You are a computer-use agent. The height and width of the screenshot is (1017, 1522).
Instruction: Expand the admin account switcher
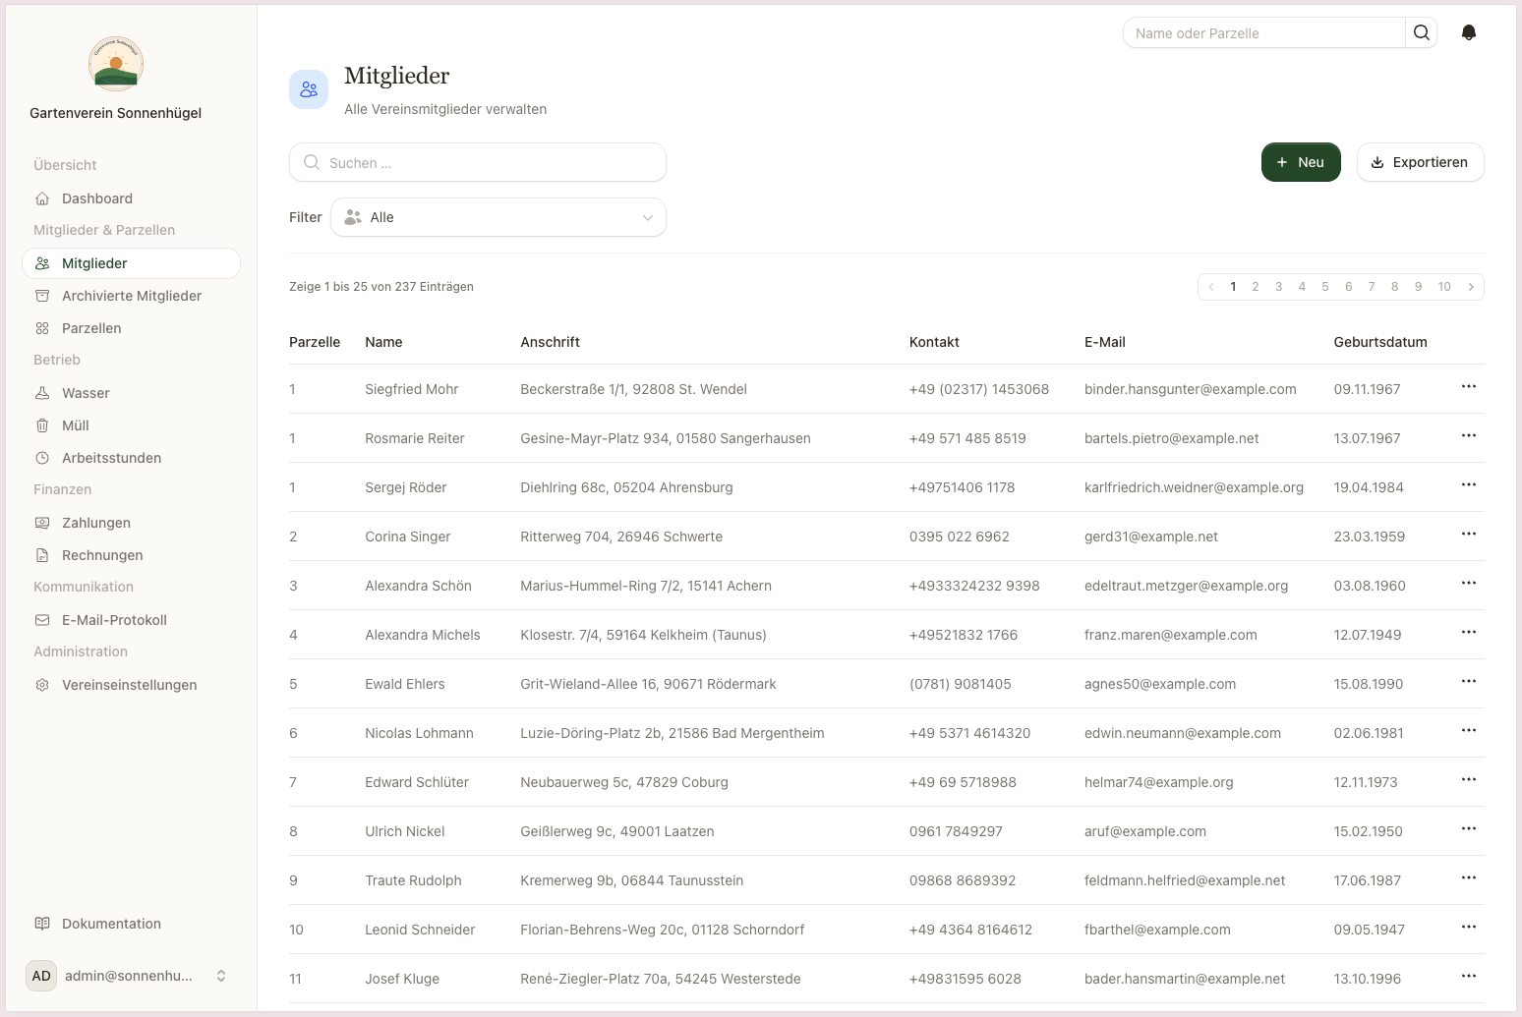pos(221,976)
